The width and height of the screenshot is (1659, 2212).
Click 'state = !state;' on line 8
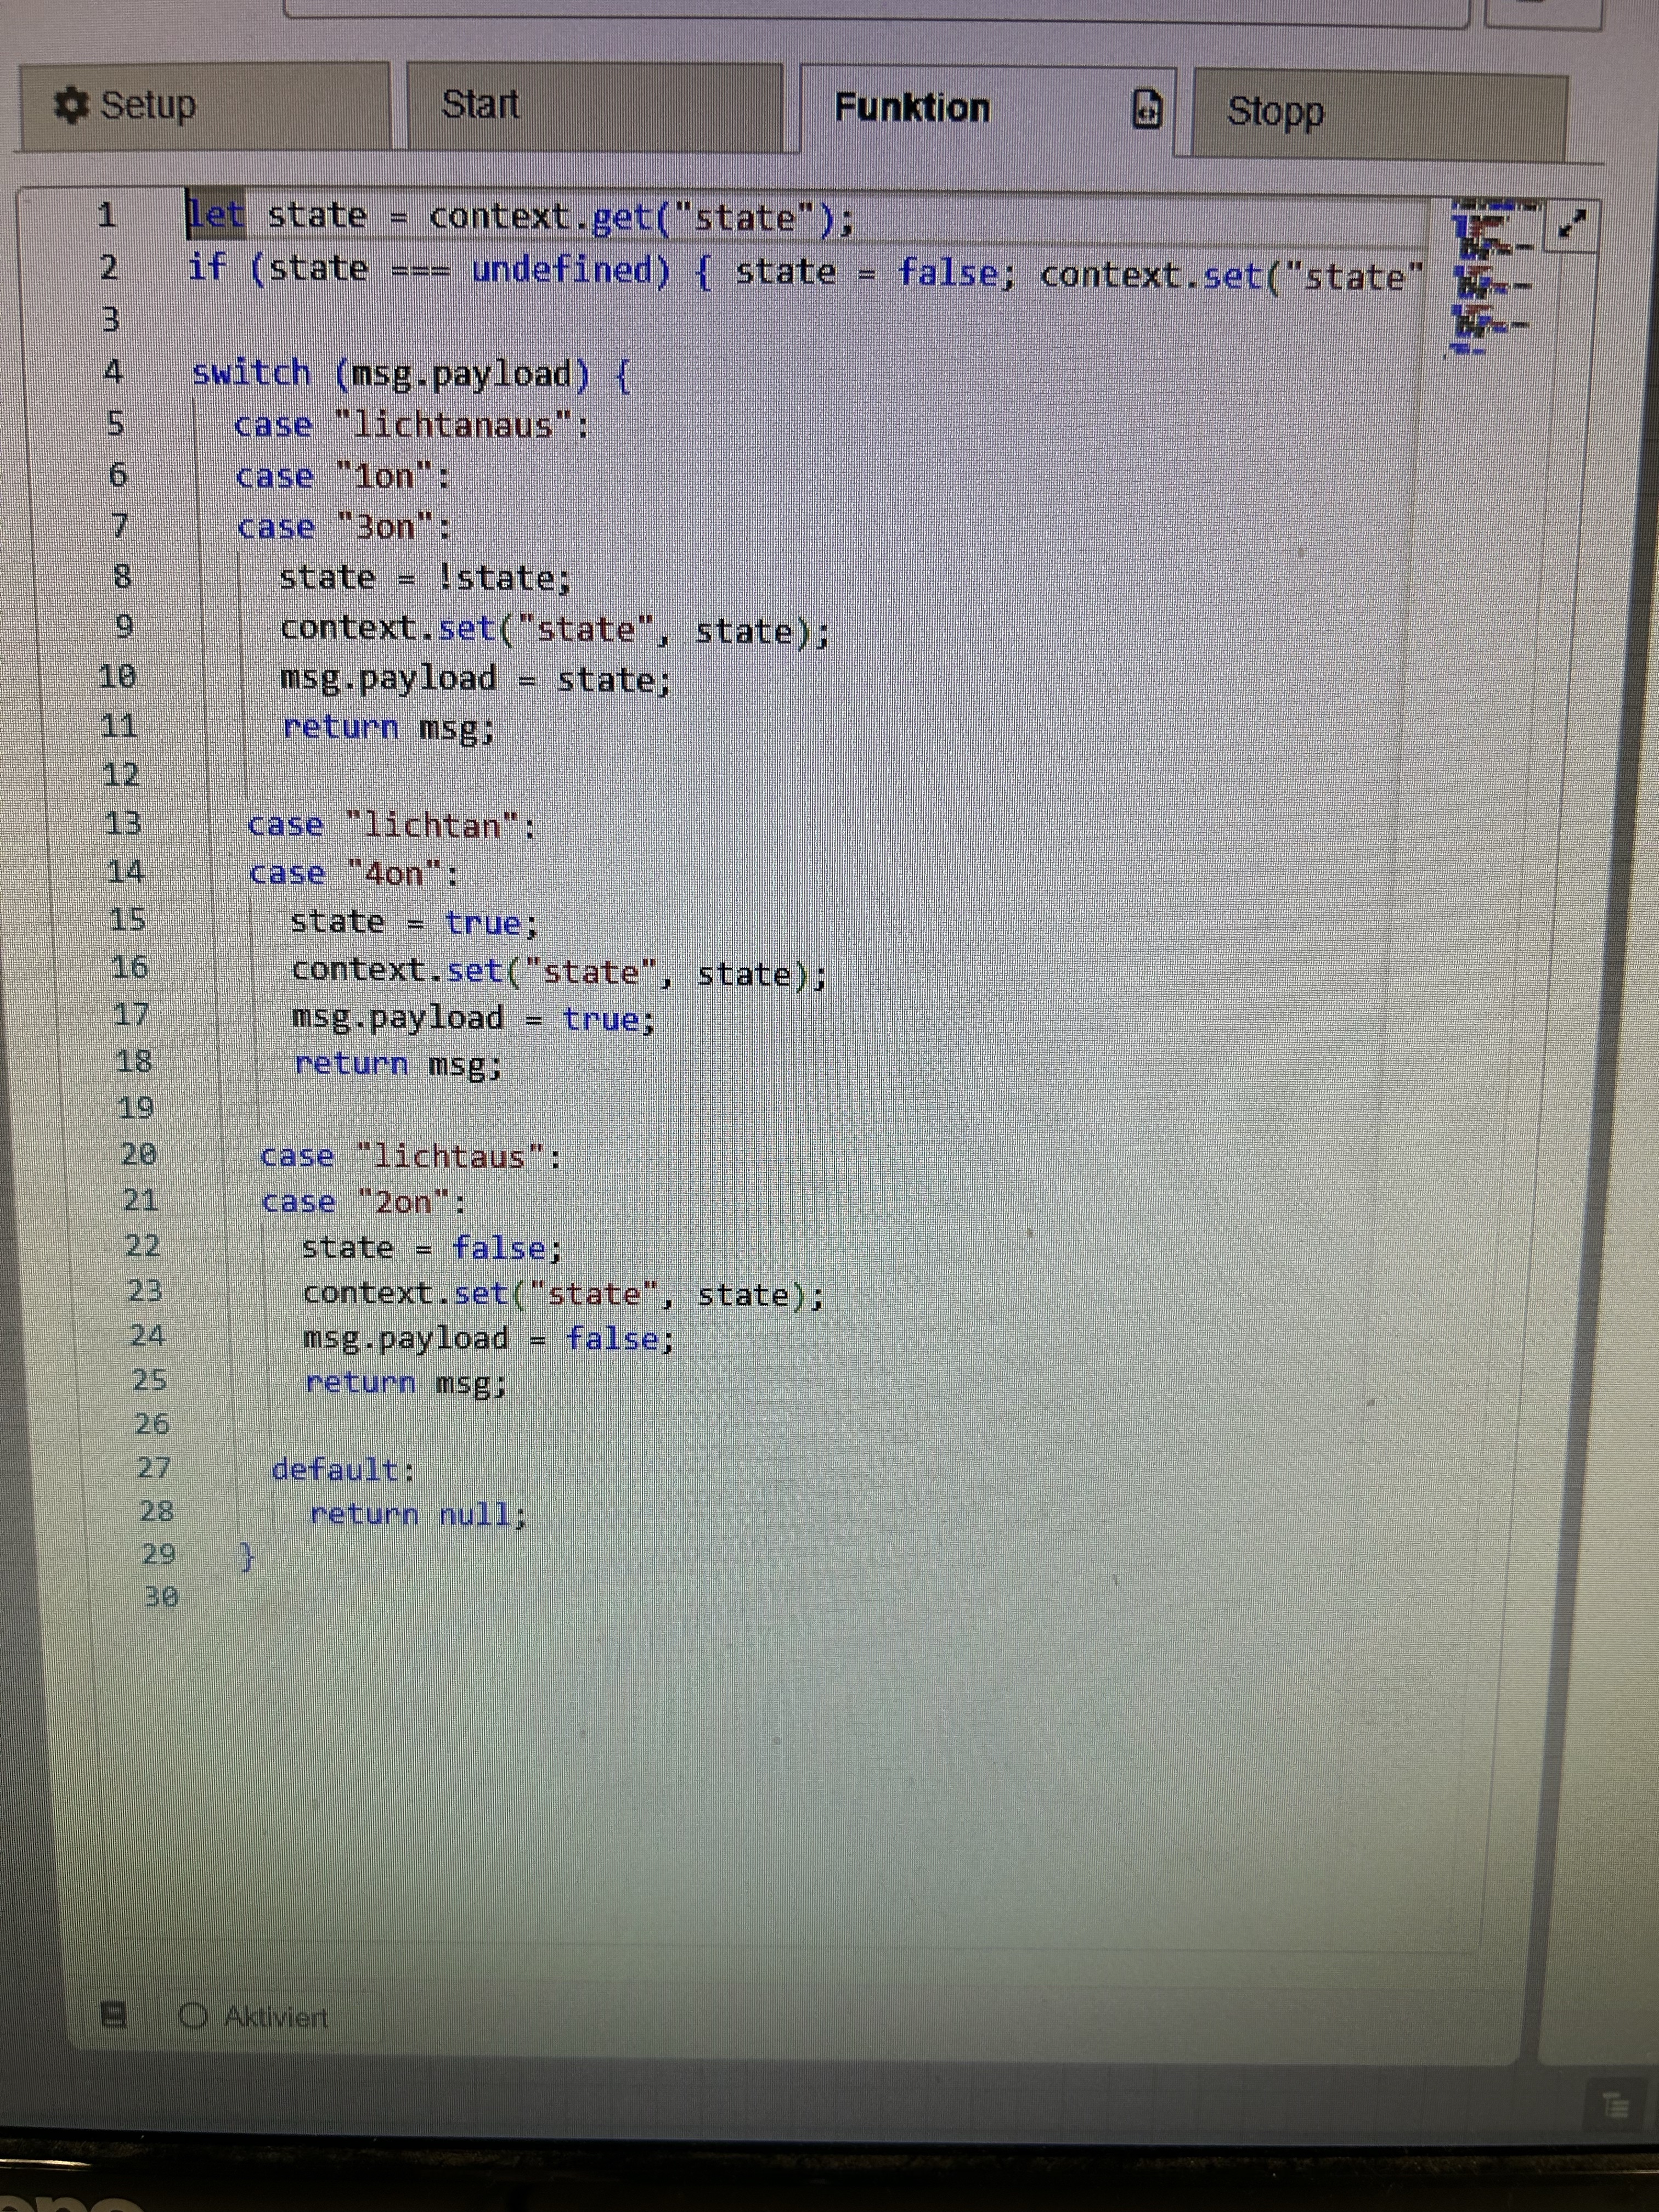tap(425, 578)
